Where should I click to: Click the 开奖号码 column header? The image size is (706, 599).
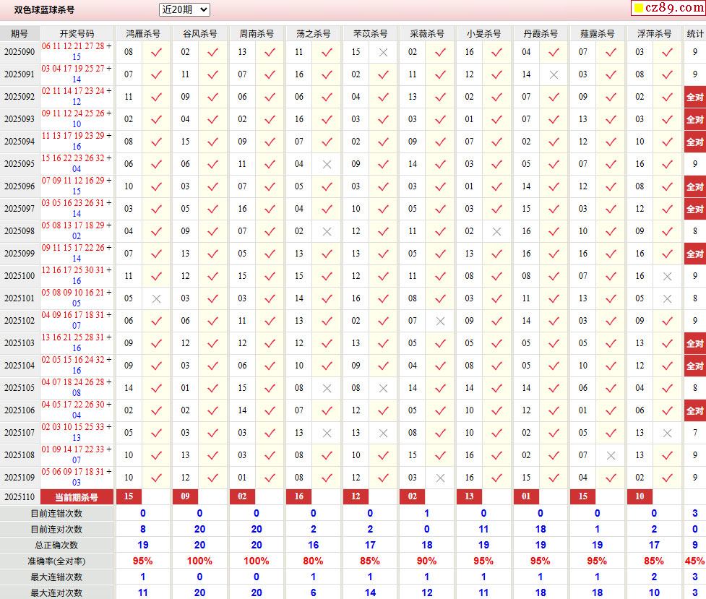click(77, 34)
